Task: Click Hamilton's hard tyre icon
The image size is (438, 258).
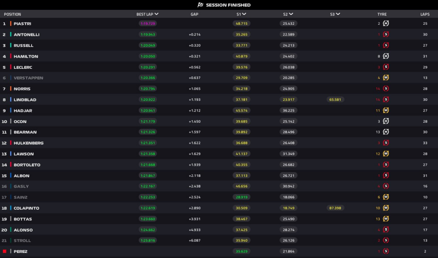Action: [386, 56]
